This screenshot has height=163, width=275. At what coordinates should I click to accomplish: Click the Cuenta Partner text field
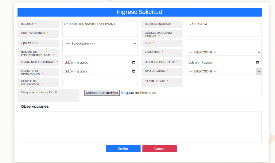pos(100,33)
